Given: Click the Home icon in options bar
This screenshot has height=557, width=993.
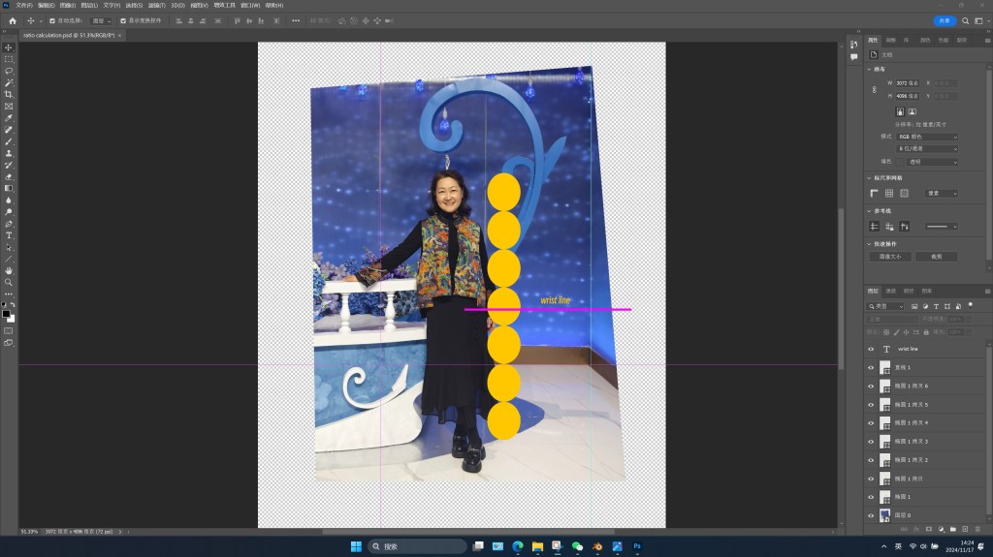Looking at the screenshot, I should 13,20.
